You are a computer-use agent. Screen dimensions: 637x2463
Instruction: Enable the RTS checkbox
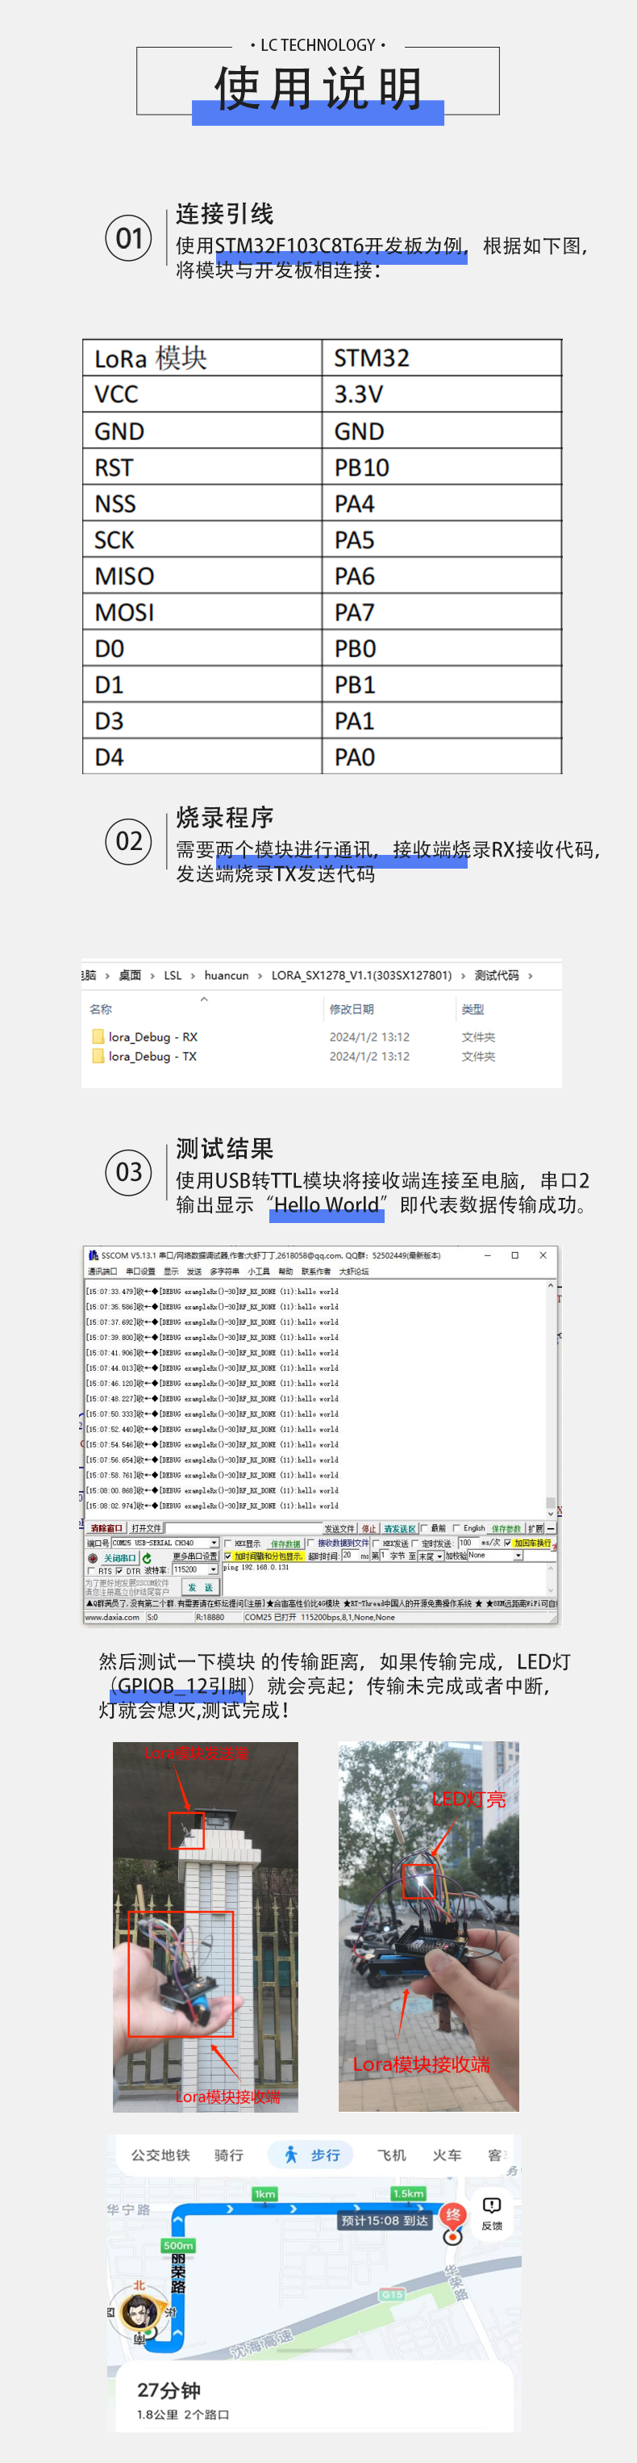(91, 1571)
